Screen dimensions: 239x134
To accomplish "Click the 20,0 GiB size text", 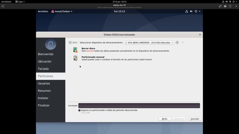I will click(x=86, y=113).
